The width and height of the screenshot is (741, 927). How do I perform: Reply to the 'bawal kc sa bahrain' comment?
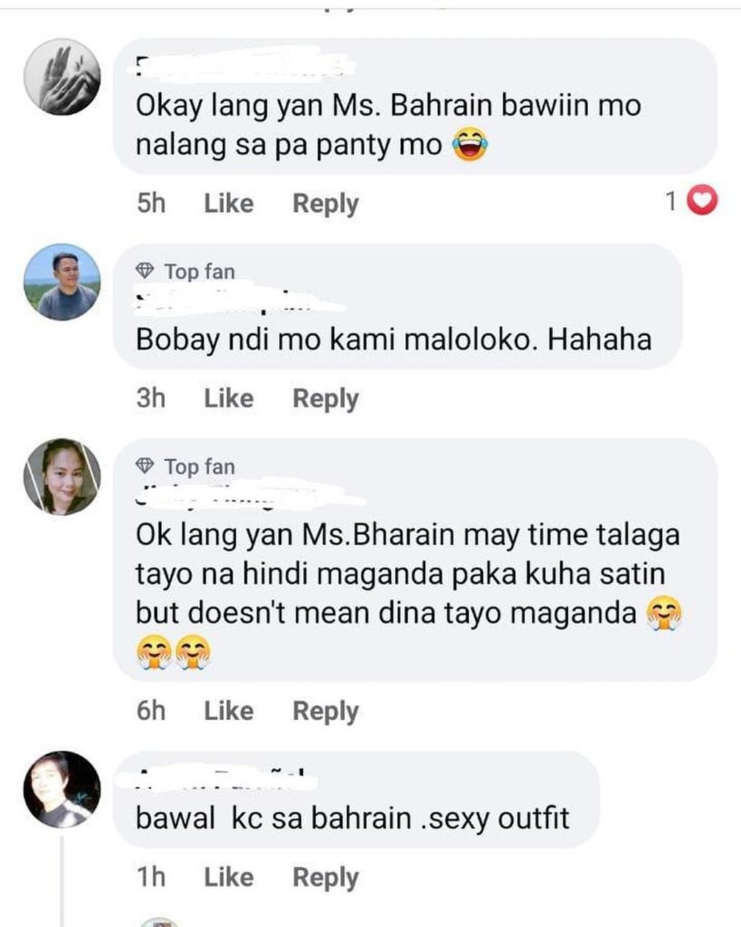325,877
